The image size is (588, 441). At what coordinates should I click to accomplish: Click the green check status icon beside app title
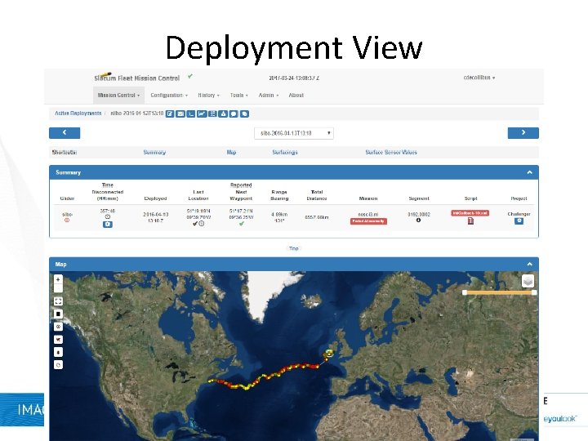[190, 76]
